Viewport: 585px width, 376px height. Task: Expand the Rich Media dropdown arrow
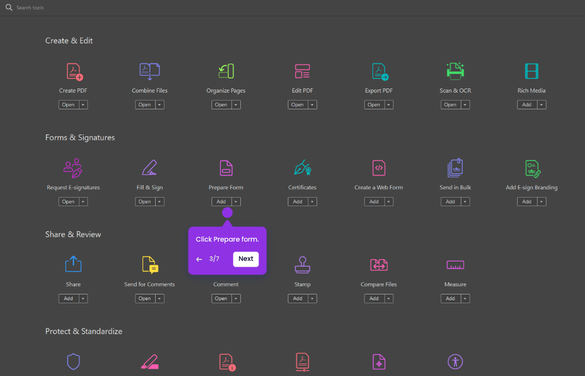(541, 105)
